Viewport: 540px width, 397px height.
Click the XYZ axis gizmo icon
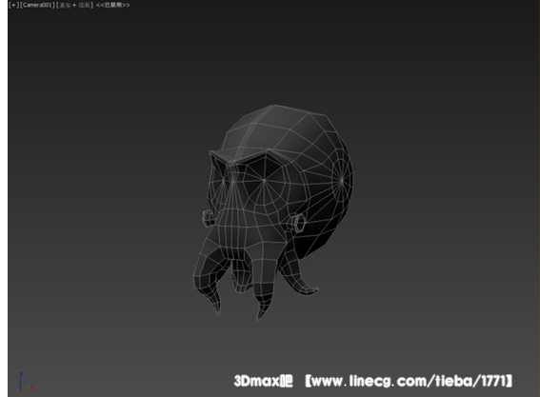click(x=26, y=382)
